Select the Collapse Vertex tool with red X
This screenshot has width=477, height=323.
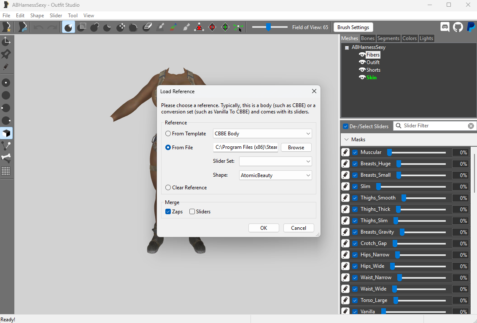coord(199,27)
